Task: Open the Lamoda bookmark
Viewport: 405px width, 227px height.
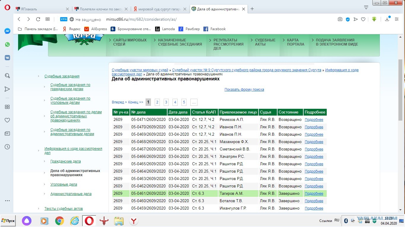Action: click(165, 29)
